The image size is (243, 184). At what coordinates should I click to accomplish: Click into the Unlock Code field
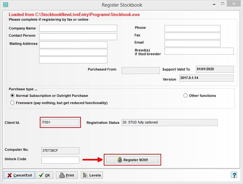pyautogui.click(x=60, y=160)
